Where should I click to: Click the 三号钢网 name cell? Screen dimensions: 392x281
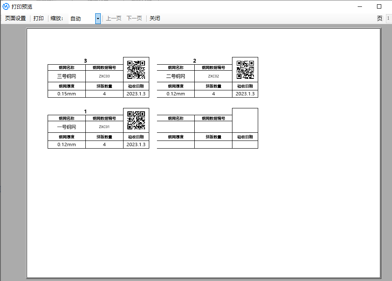coord(66,76)
